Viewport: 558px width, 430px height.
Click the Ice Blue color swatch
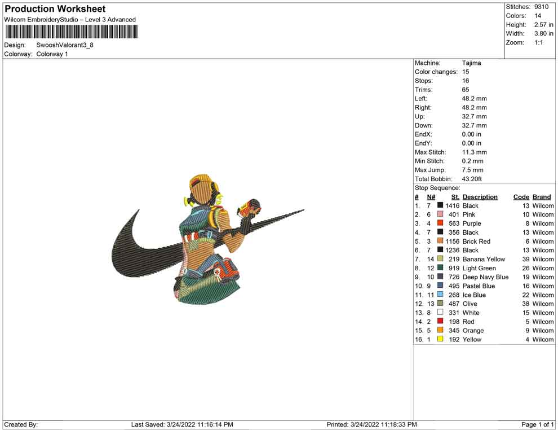click(x=440, y=294)
